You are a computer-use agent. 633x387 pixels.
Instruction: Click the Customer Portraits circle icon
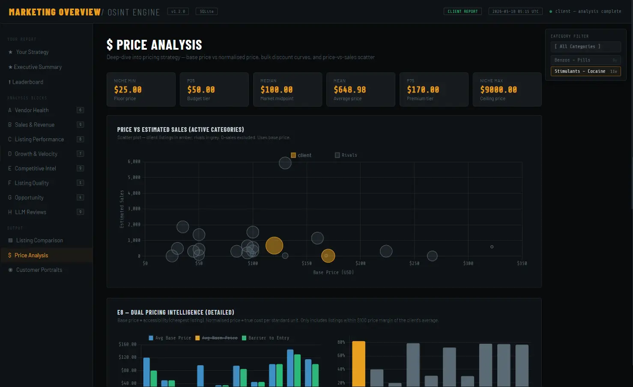[x=10, y=270]
